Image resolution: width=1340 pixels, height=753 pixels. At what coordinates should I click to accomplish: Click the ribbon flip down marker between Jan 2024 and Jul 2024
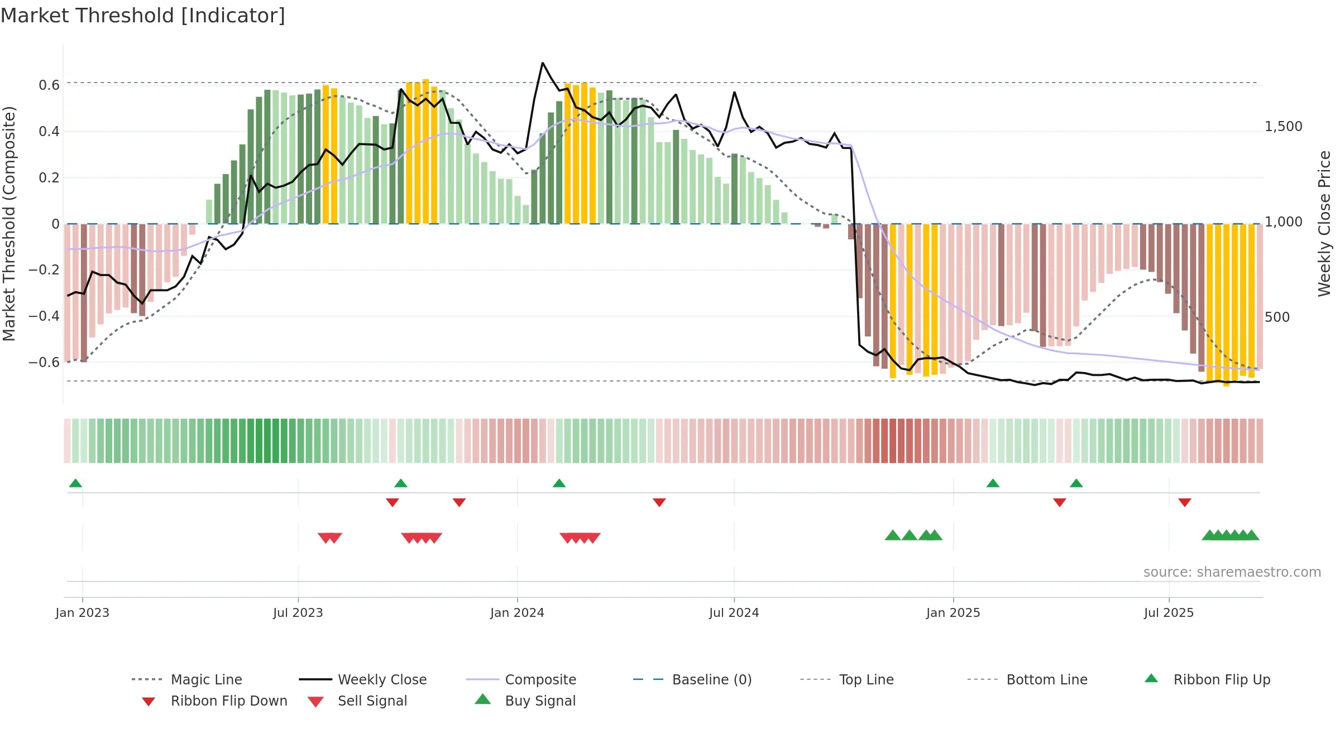click(x=659, y=503)
